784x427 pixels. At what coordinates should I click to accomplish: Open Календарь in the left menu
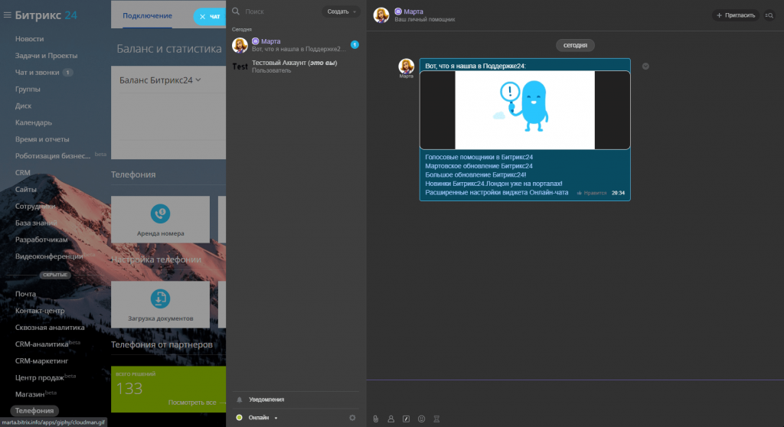click(x=34, y=122)
